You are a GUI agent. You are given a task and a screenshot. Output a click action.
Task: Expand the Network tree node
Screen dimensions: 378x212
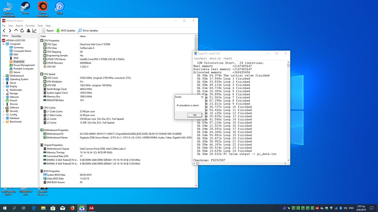4,97
